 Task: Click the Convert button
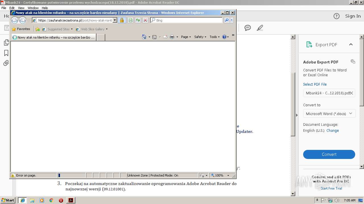[x=329, y=154]
